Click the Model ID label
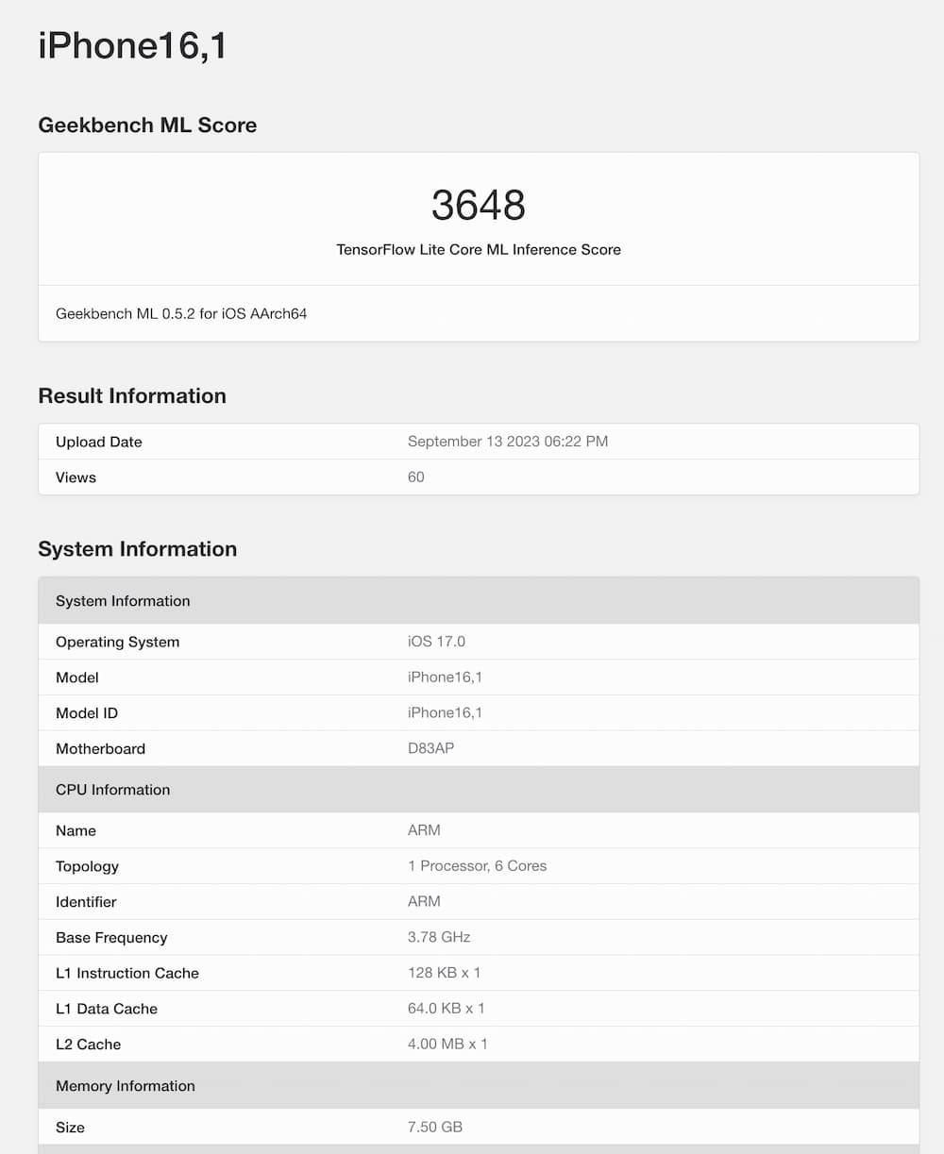Viewport: 944px width, 1154px height. pyautogui.click(x=87, y=713)
